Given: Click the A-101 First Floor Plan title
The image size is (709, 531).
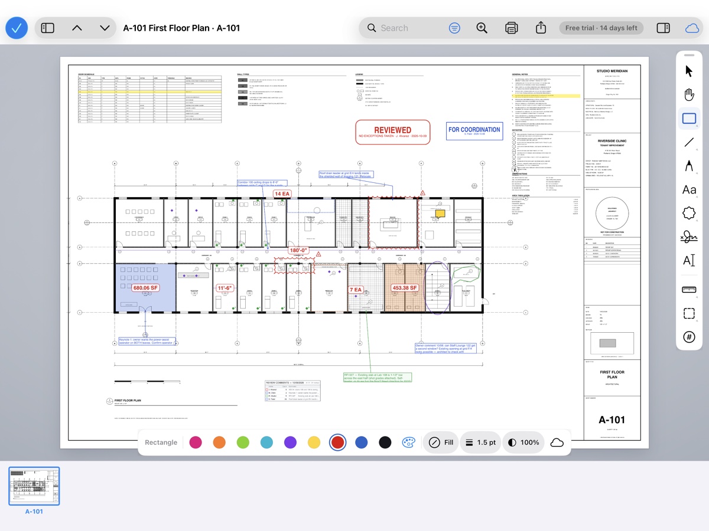Looking at the screenshot, I should click(x=181, y=28).
